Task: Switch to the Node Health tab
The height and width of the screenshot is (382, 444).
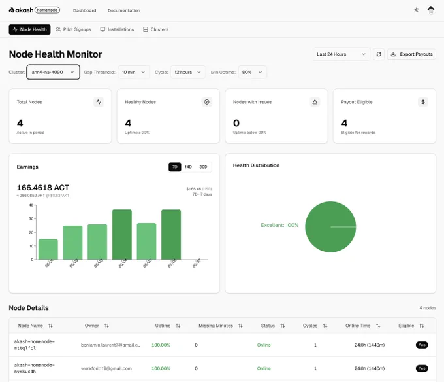Action: 30,29
